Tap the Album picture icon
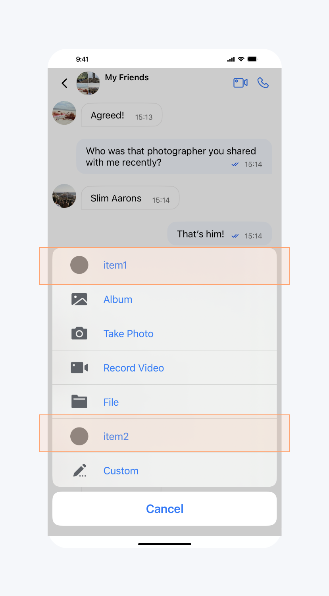Screen dimensions: 329x596 79,299
